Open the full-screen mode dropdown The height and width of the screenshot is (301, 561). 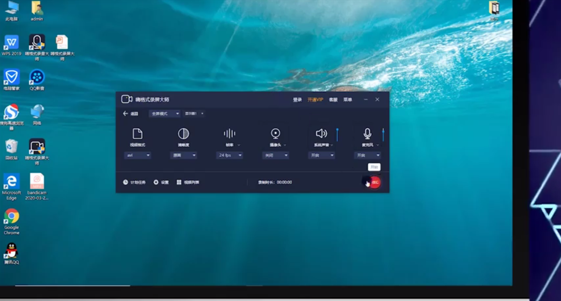pos(164,113)
